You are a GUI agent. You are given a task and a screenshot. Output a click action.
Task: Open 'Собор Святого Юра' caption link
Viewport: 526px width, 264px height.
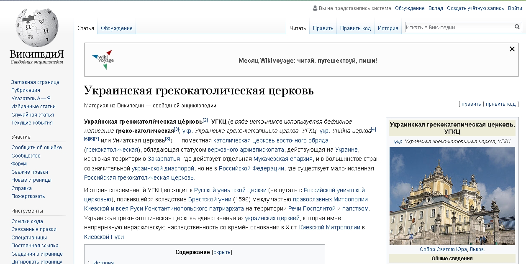pyautogui.click(x=444, y=249)
